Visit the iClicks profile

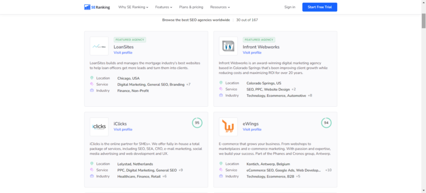coord(123,129)
